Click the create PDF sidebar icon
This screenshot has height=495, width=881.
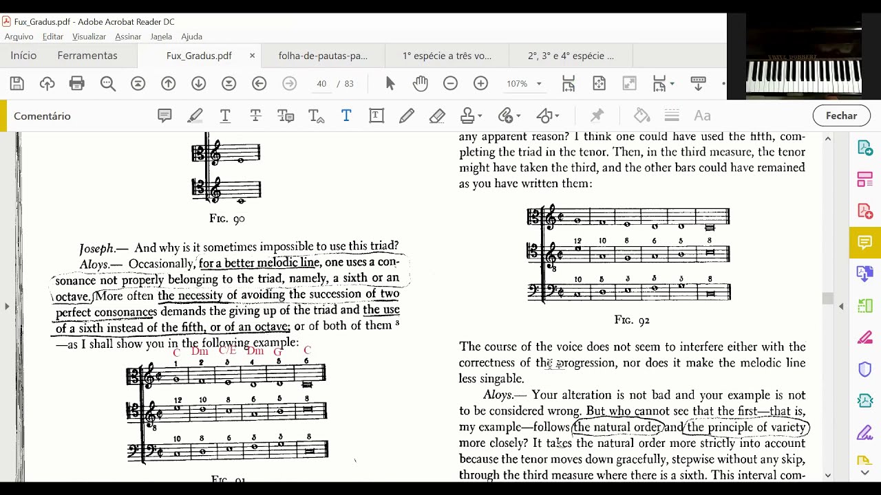point(865,211)
